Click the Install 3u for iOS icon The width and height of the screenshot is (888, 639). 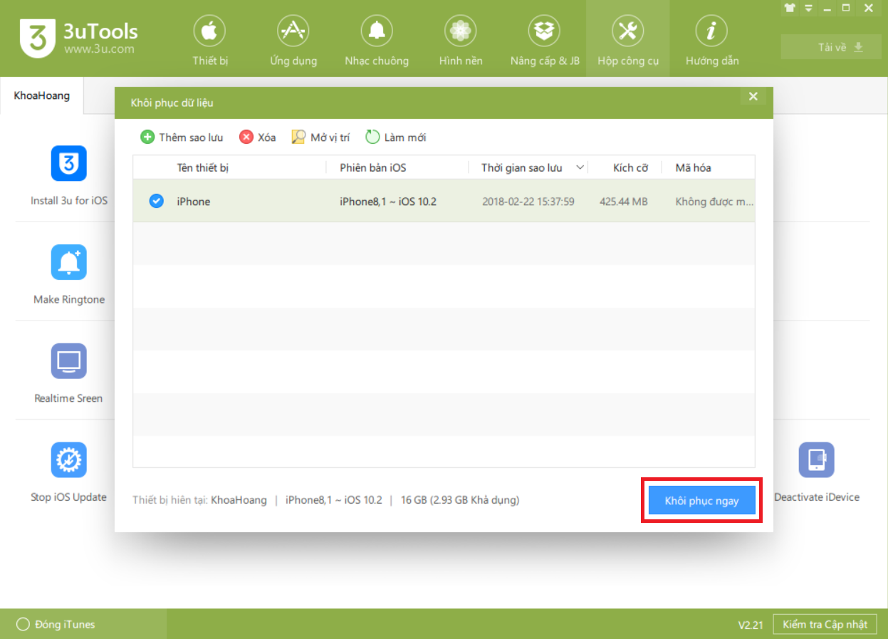(69, 164)
